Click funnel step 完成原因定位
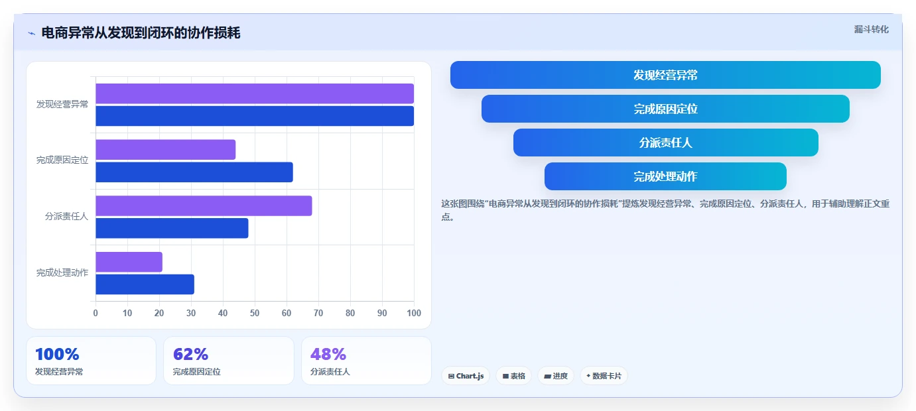 click(x=665, y=109)
